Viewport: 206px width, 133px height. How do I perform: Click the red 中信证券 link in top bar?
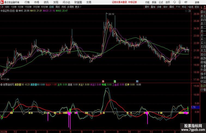(x=132, y=2)
